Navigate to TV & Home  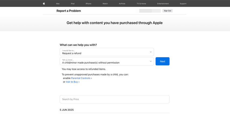141,4
